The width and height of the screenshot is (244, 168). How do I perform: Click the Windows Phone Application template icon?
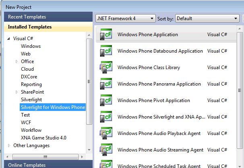pyautogui.click(x=106, y=35)
